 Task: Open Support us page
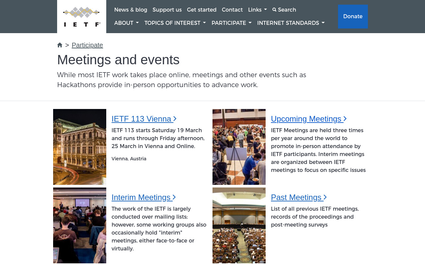(167, 10)
